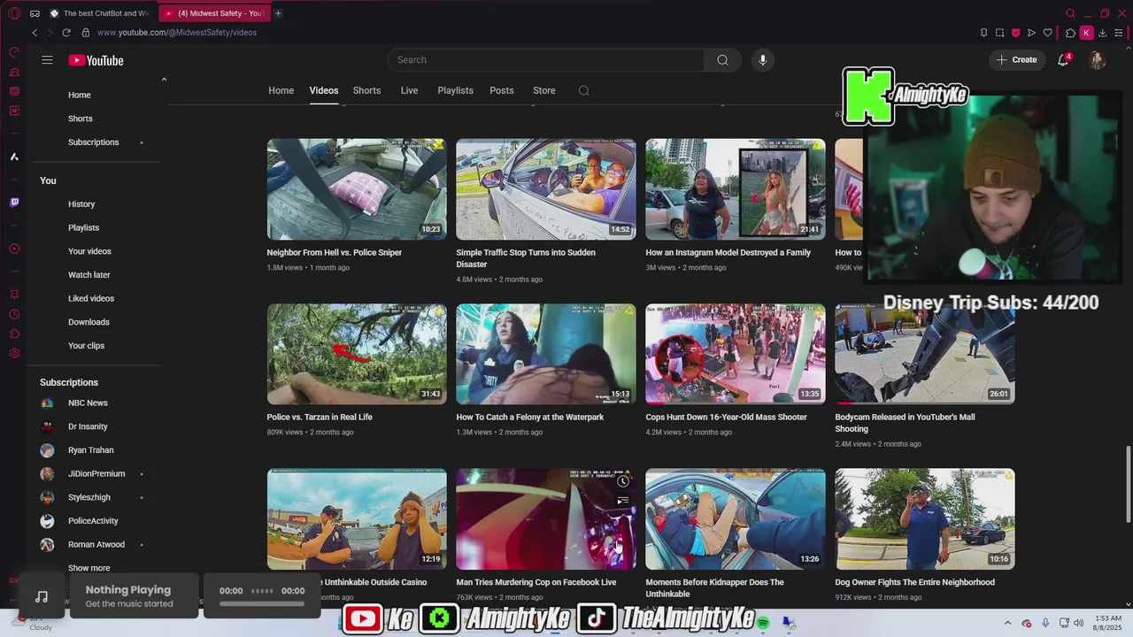Open a new browser tab
1133x637 pixels.
click(x=278, y=13)
